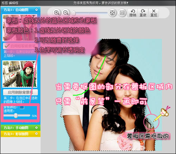The image size is (176, 154).
Task: Expand the 方法2: 手动抠图 section
Action: coord(37,128)
